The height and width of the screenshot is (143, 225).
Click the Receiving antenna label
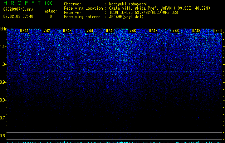pos(82,17)
